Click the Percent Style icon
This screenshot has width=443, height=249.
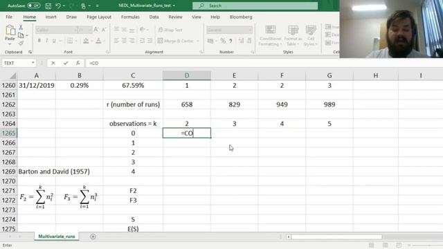pos(223,41)
